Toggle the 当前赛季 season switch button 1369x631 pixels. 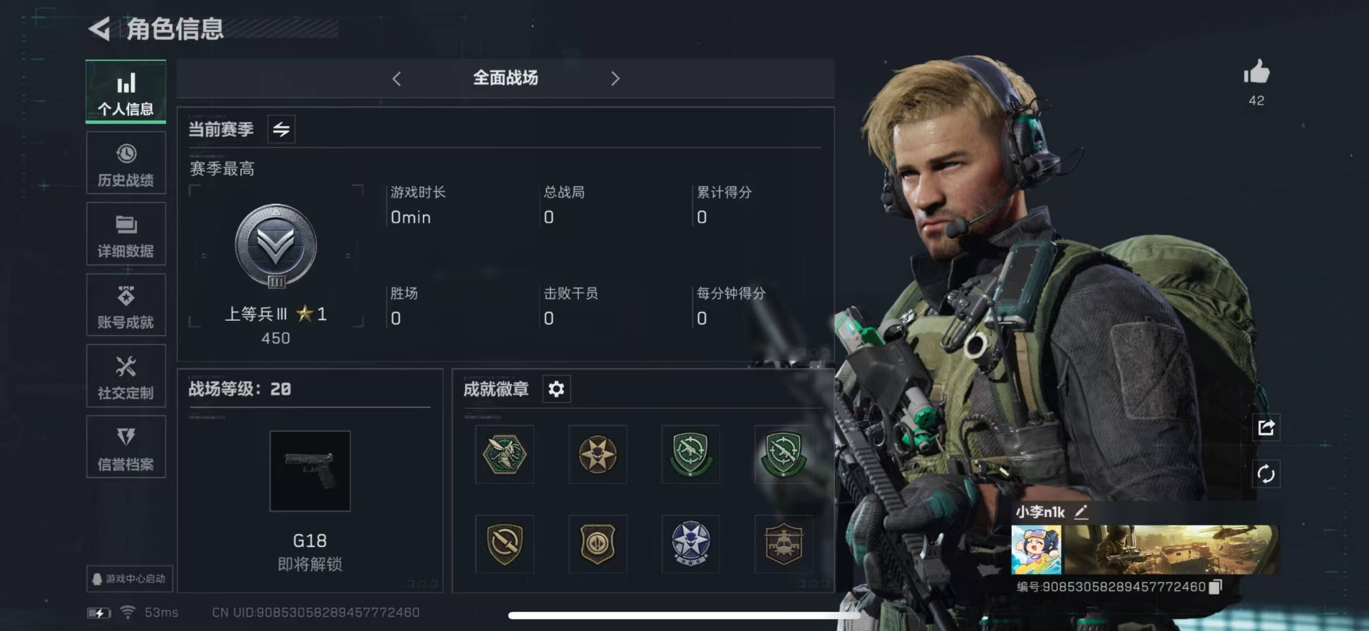click(x=281, y=129)
